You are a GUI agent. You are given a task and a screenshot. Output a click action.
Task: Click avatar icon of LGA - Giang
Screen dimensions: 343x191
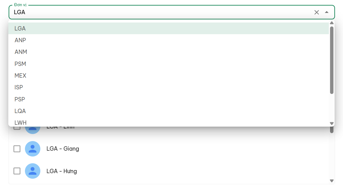[33, 149]
